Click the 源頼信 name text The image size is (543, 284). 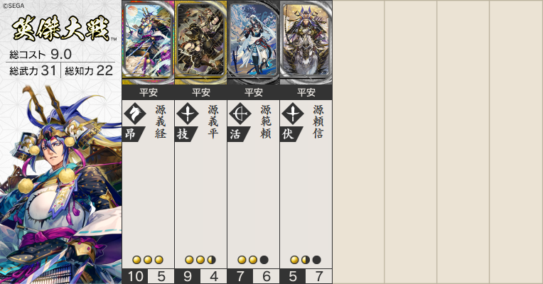(x=318, y=121)
